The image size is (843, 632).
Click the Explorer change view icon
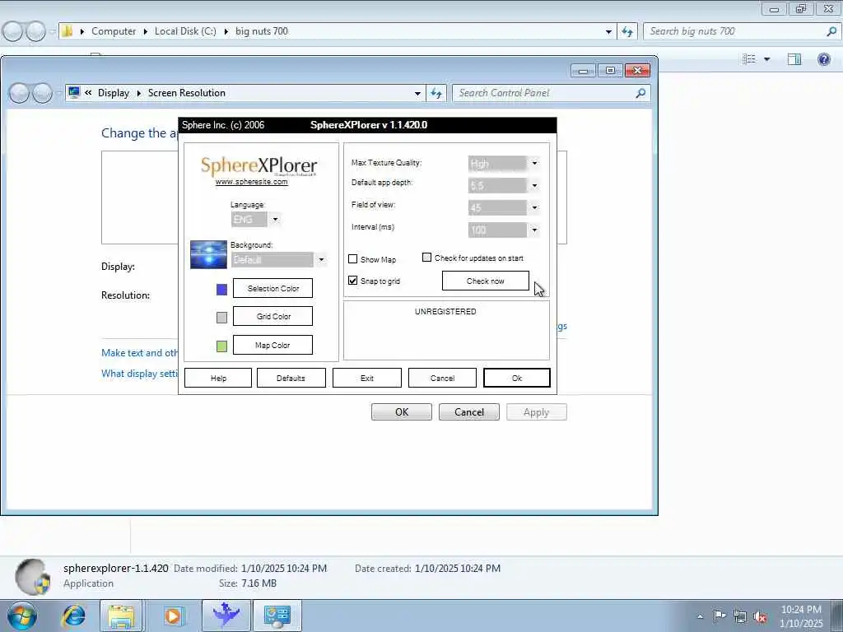coord(749,58)
